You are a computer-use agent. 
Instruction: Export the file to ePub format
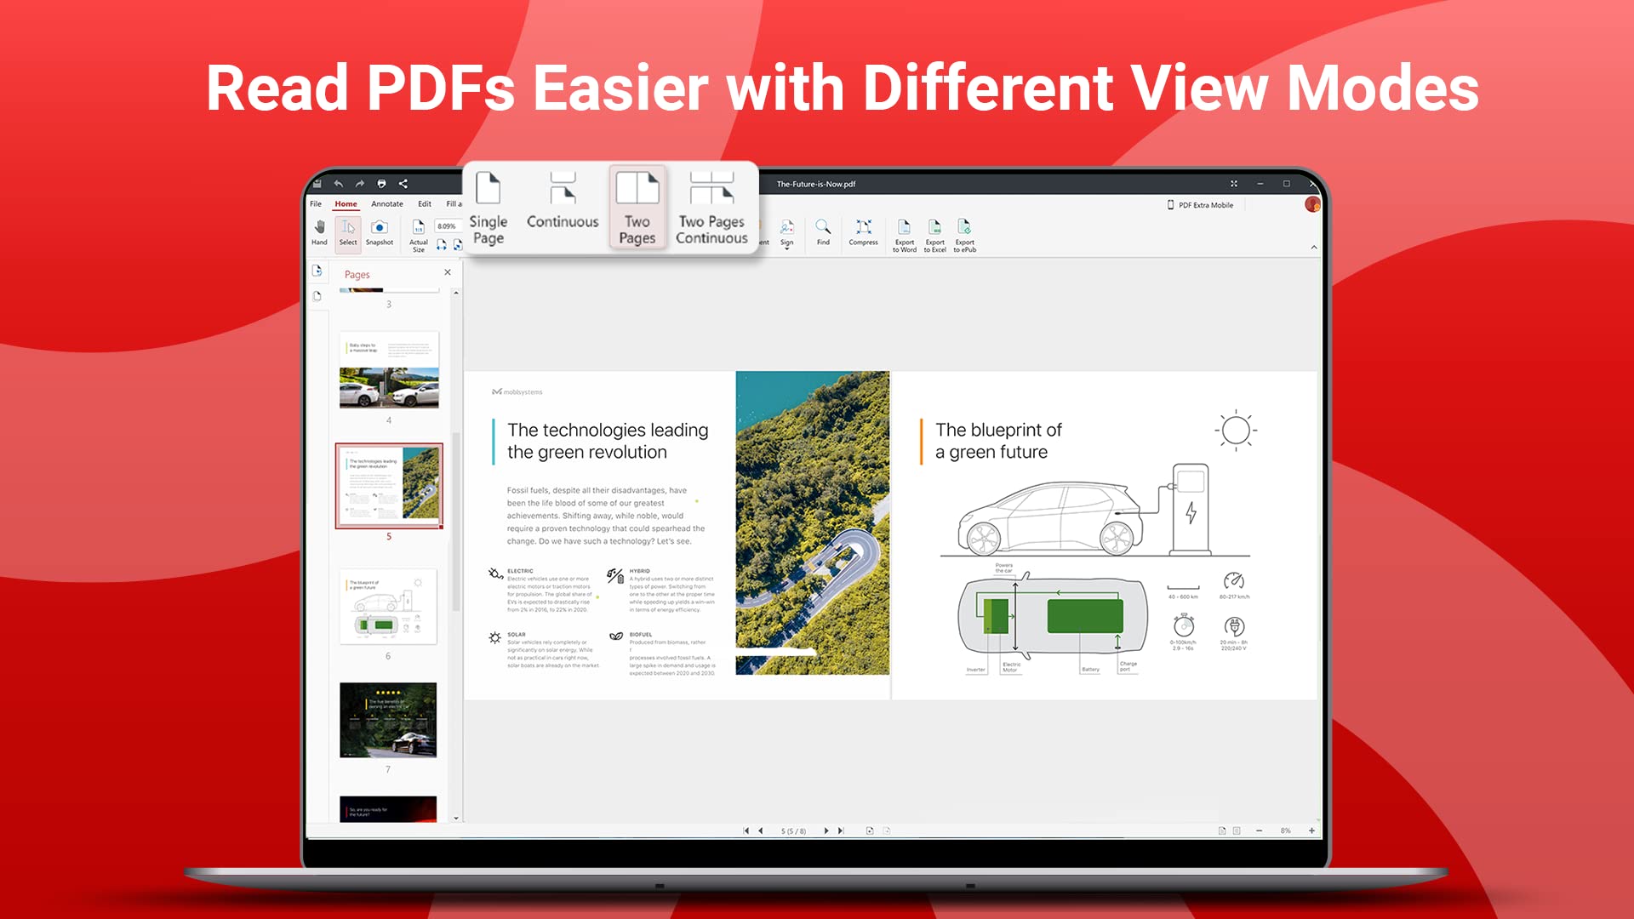coord(964,231)
